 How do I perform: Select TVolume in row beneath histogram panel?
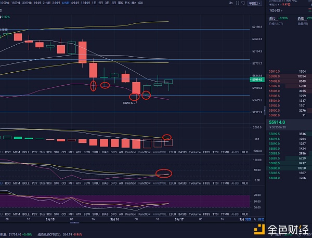point(195,152)
